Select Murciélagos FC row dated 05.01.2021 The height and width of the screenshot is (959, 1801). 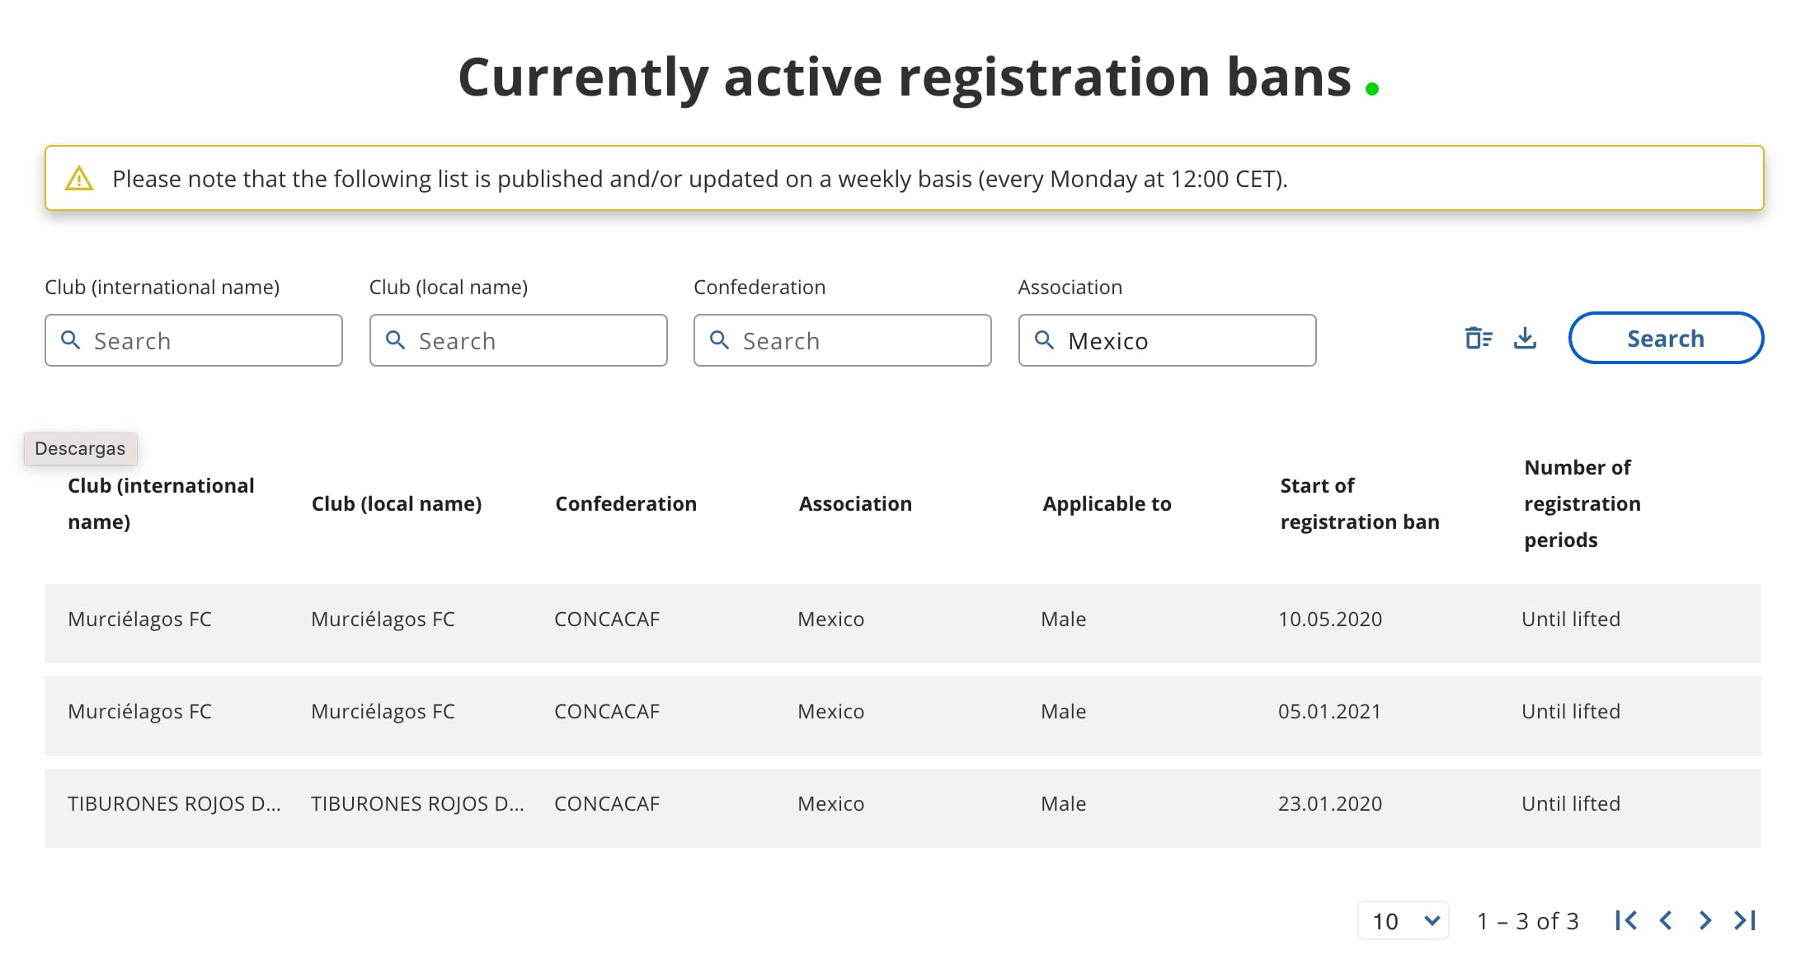[x=902, y=715]
